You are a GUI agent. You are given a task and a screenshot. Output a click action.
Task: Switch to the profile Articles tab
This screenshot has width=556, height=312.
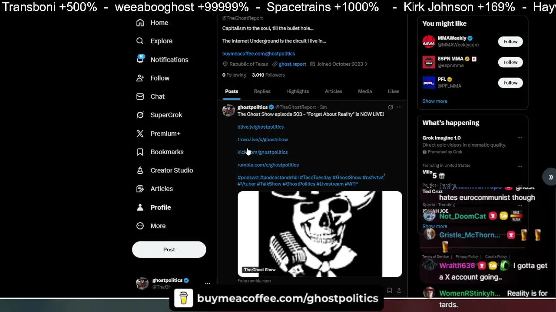[x=334, y=91]
